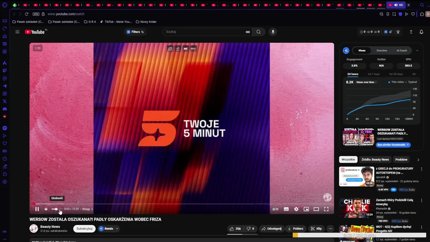
Task: Pause the video with the pause button
Action: pos(37,209)
